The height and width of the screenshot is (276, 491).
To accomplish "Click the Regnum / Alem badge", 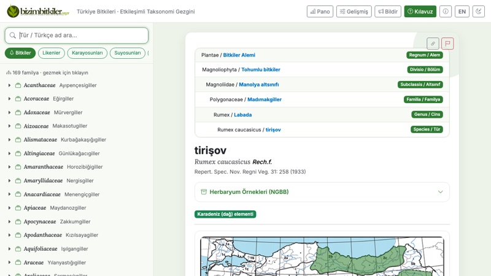I will coord(424,55).
